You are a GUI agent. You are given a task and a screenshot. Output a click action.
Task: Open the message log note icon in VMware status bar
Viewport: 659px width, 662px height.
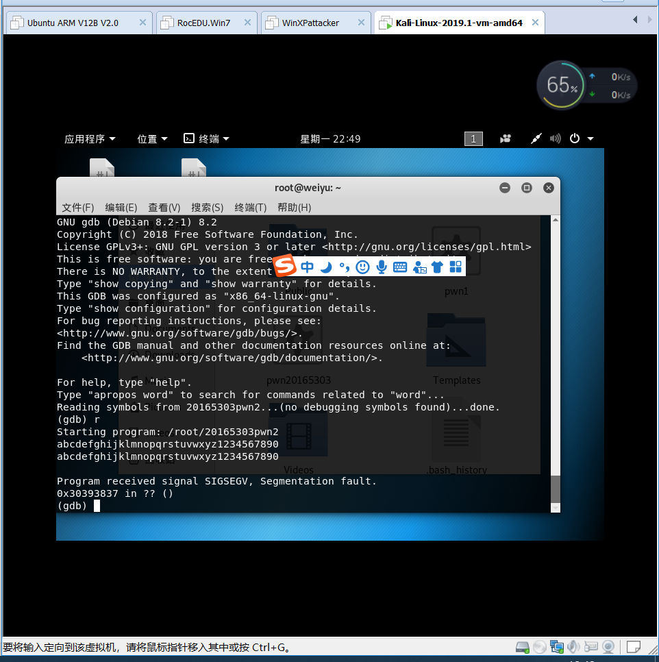(634, 647)
